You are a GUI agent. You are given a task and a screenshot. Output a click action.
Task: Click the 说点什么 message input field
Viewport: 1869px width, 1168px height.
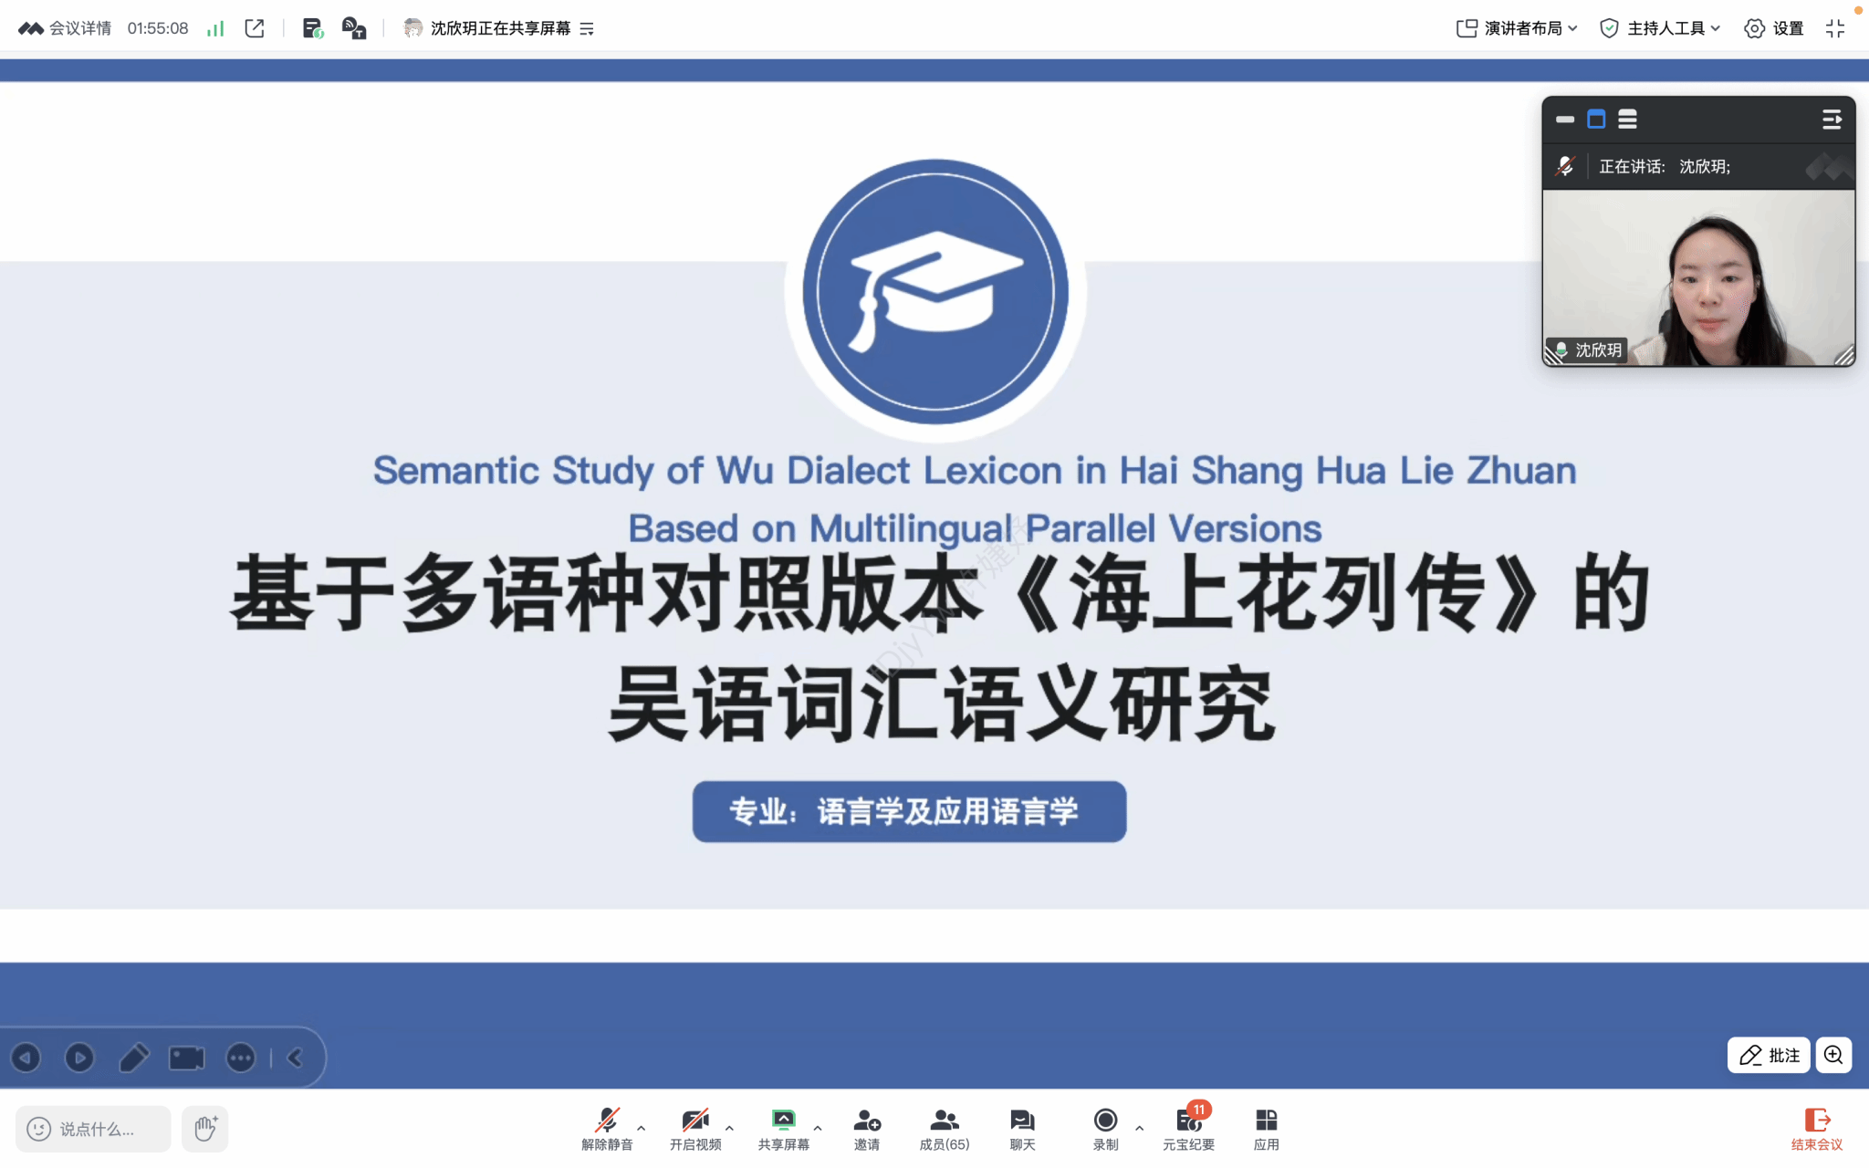pyautogui.click(x=93, y=1129)
